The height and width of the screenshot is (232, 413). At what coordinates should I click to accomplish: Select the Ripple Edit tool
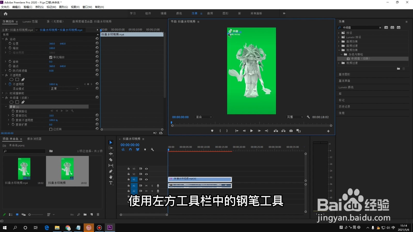tap(111, 154)
